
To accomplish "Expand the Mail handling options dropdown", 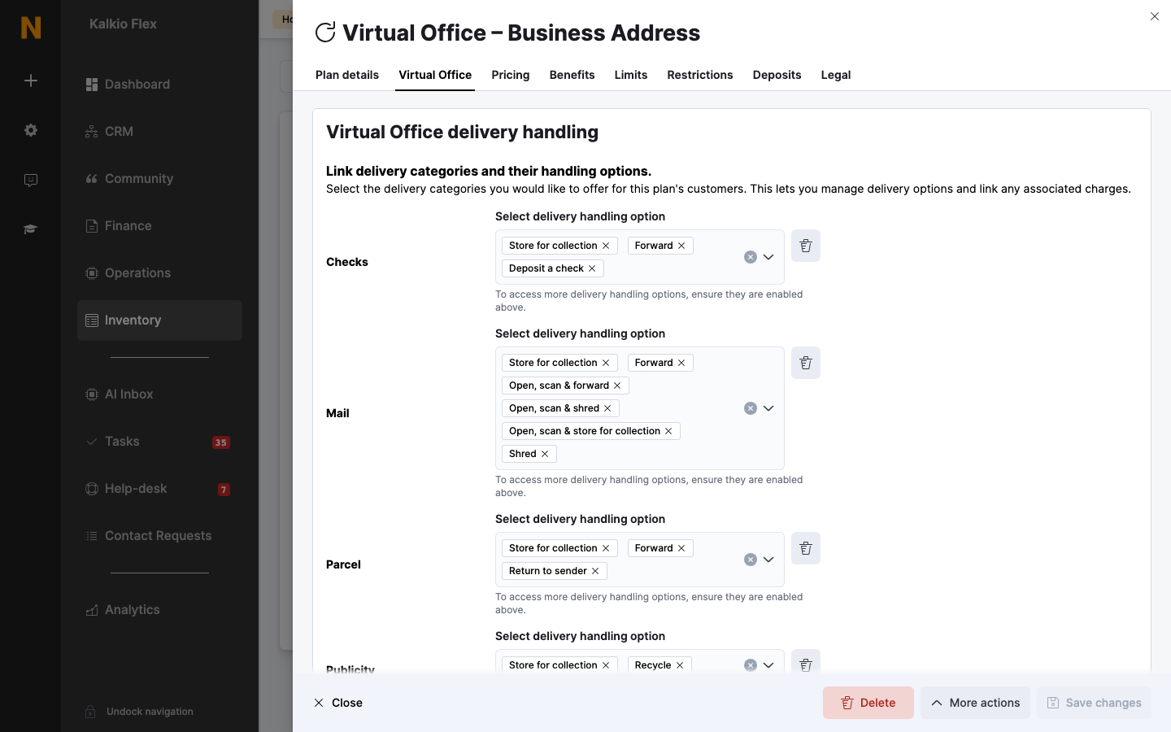I will [768, 408].
